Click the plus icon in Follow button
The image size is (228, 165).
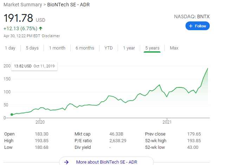coord(191,26)
